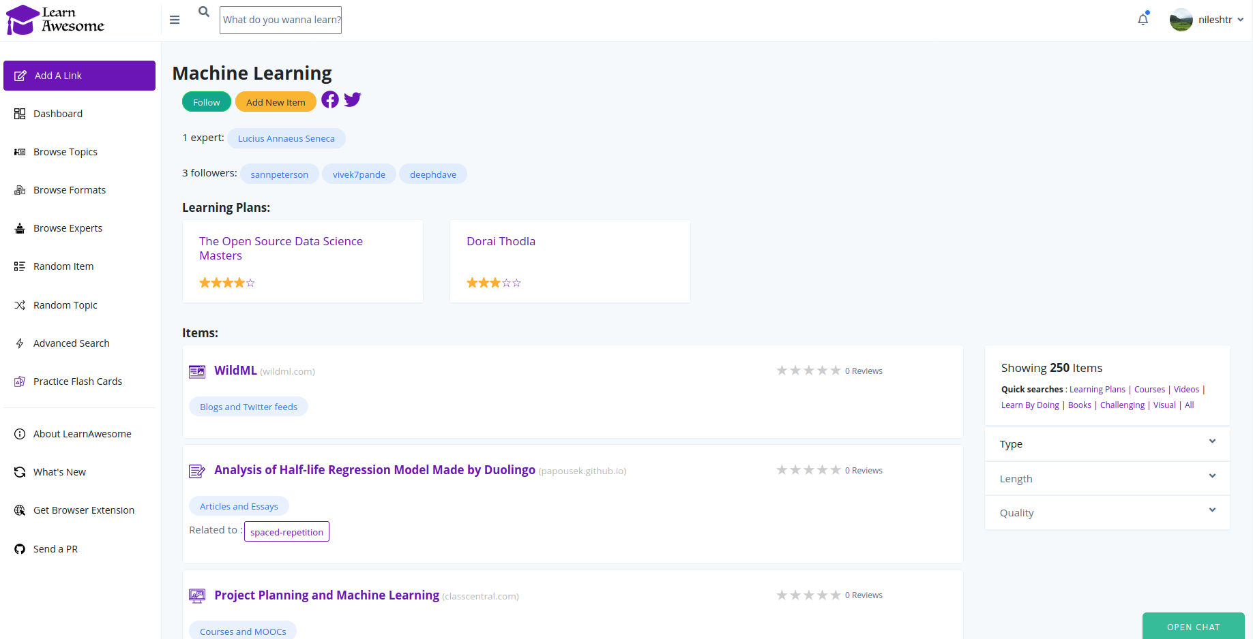Screen dimensions: 1253x639
Task: Click the Courses and MOOCs tag
Action: pyautogui.click(x=243, y=630)
